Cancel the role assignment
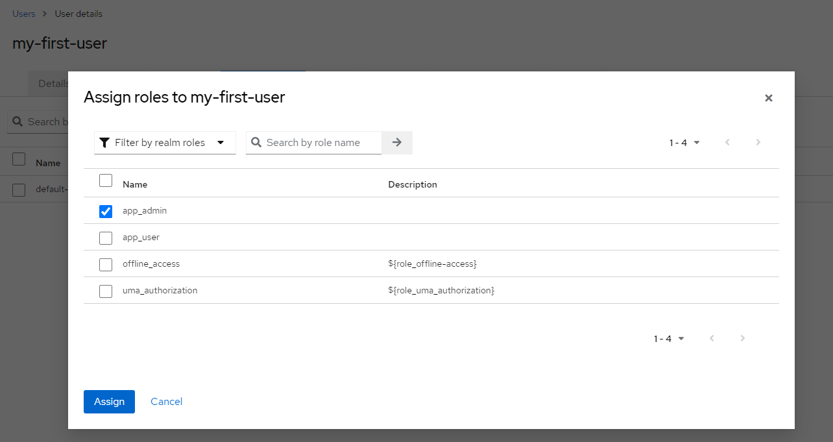 click(x=166, y=402)
